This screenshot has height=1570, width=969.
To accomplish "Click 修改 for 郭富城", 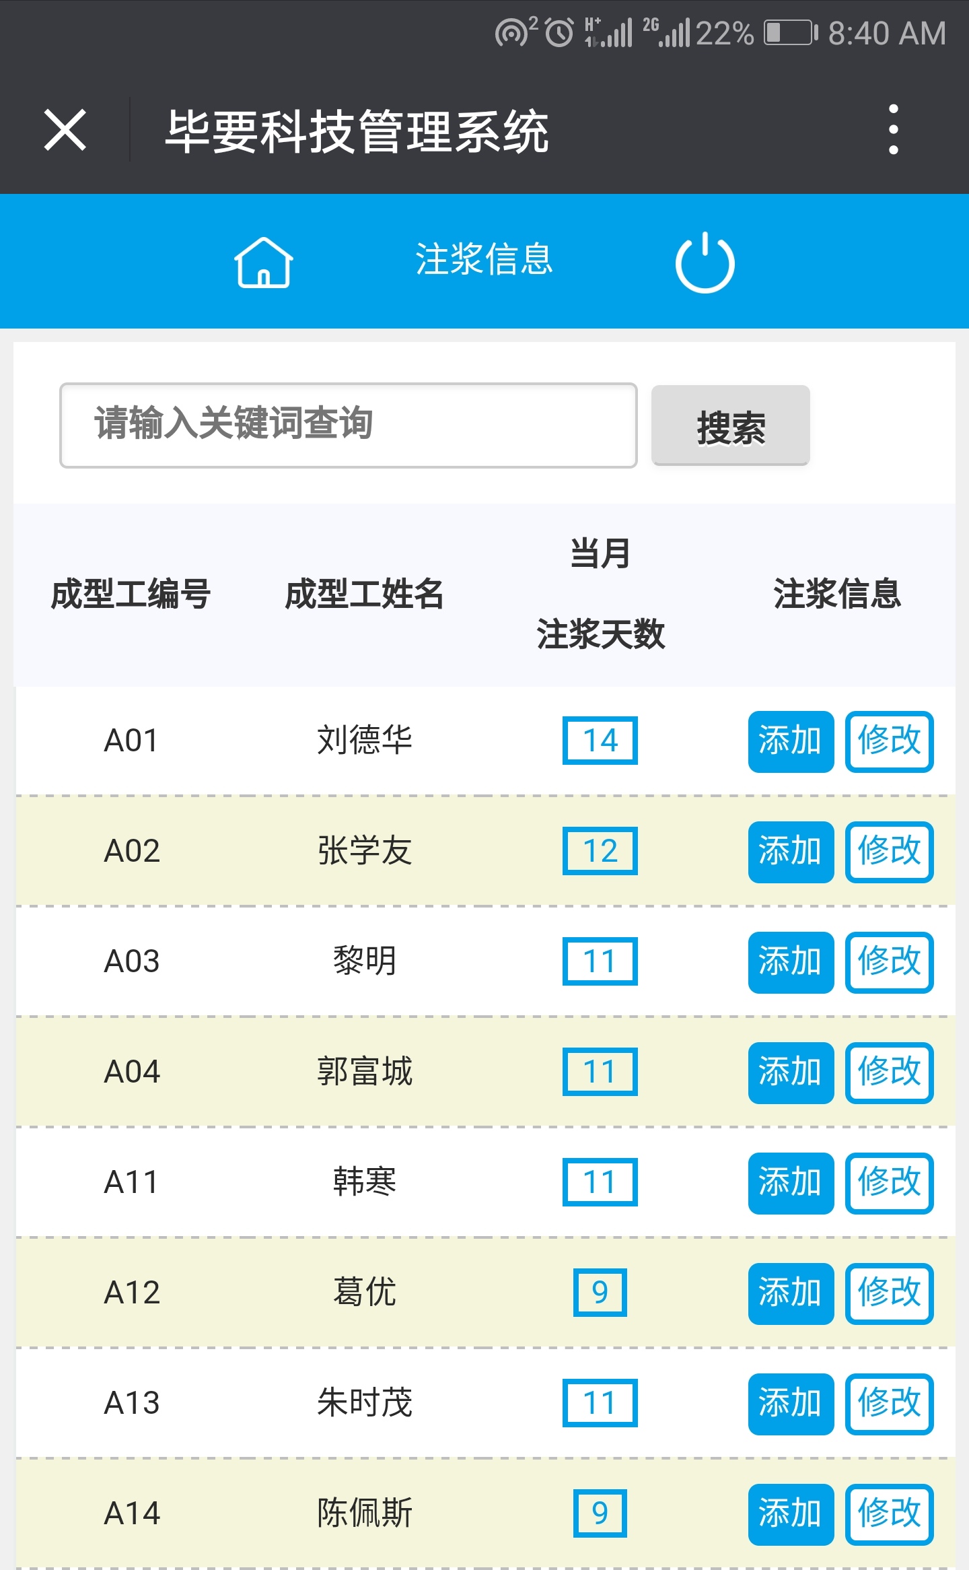I will tap(890, 1072).
